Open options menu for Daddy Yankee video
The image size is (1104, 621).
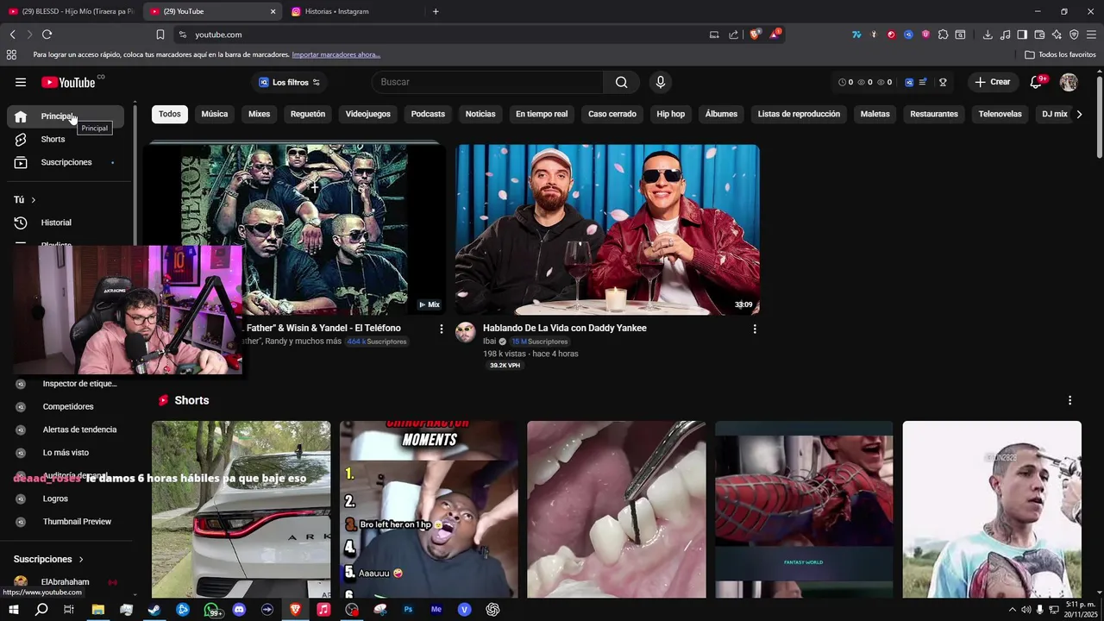(x=755, y=329)
